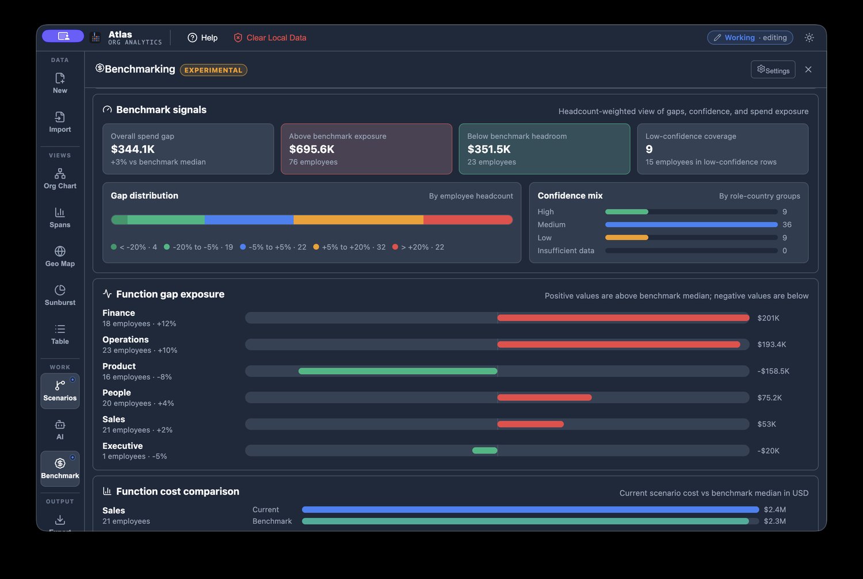Click the Sales Benchmark cost bar
Viewport: 863px width, 579px height.
click(525, 521)
